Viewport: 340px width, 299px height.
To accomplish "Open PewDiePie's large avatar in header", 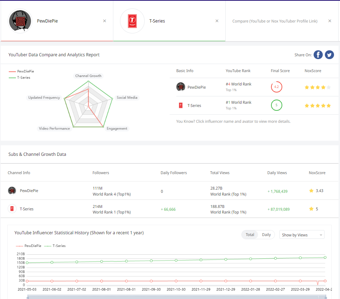I will pos(20,21).
